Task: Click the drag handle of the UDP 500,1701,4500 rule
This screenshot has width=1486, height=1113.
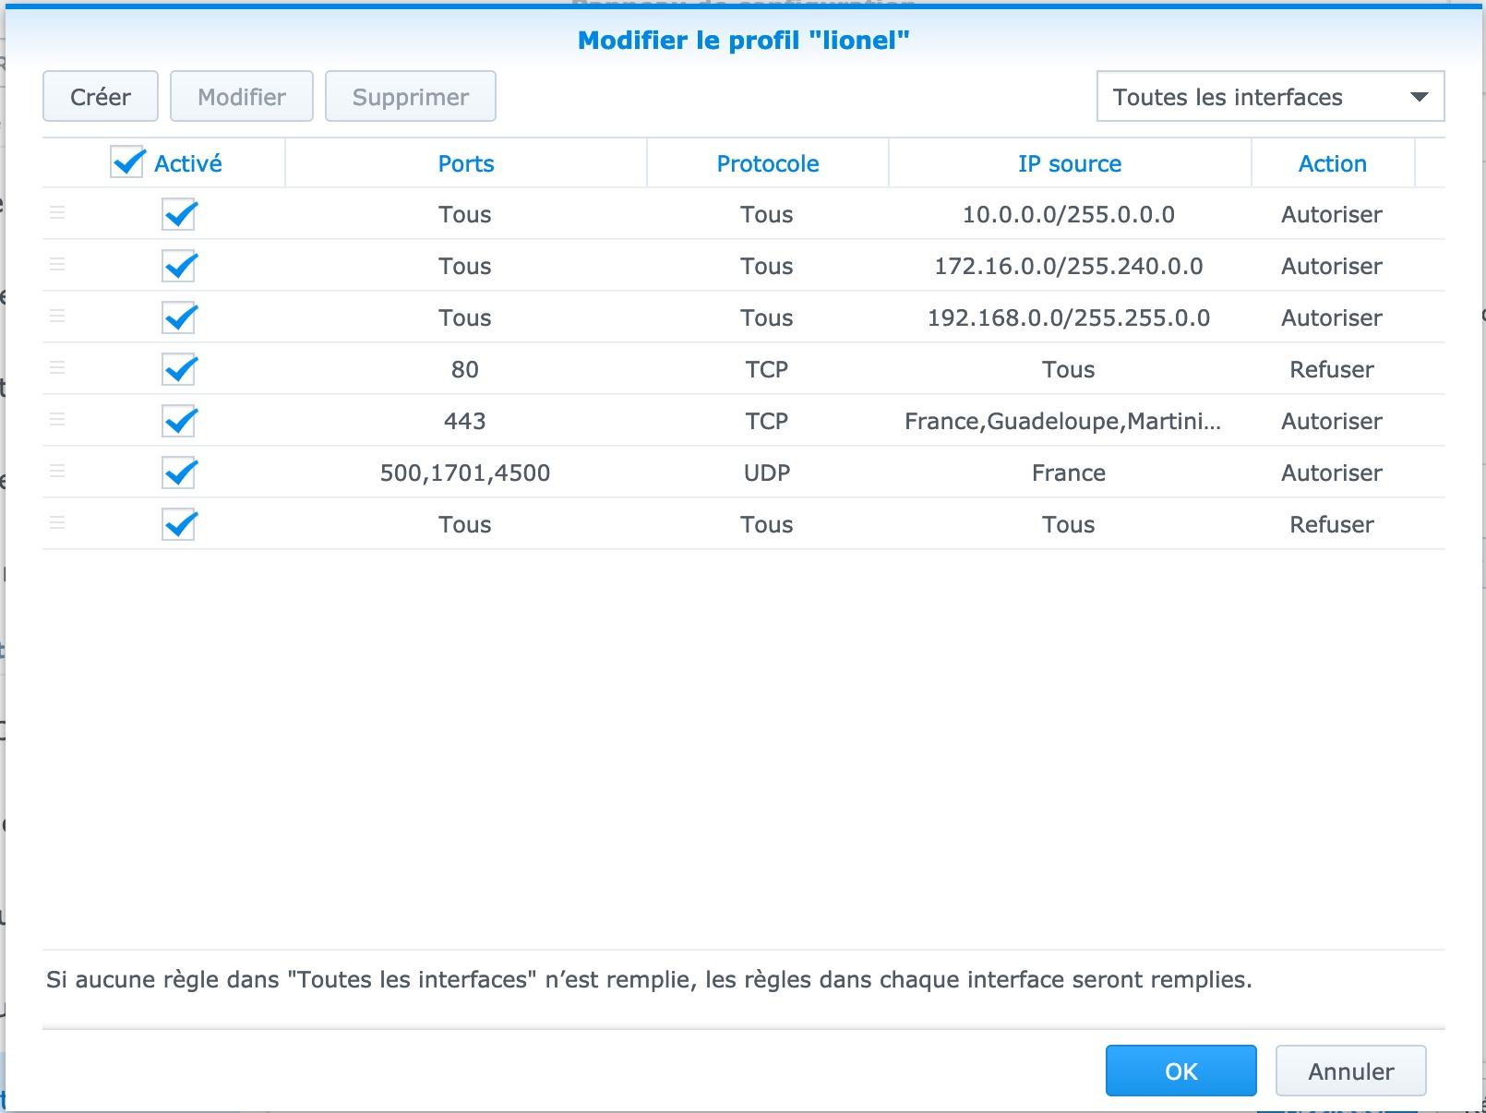Action: 57,472
